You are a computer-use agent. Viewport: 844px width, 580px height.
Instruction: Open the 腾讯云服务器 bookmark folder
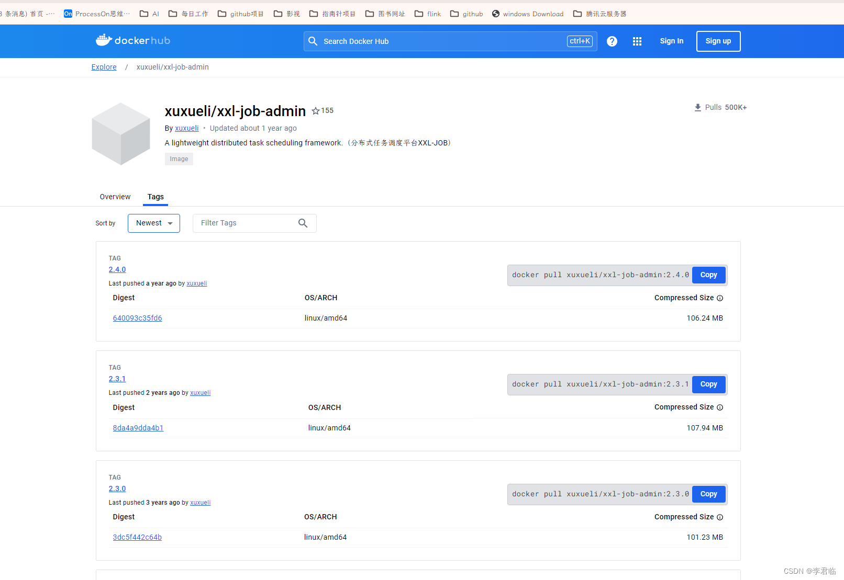[599, 14]
